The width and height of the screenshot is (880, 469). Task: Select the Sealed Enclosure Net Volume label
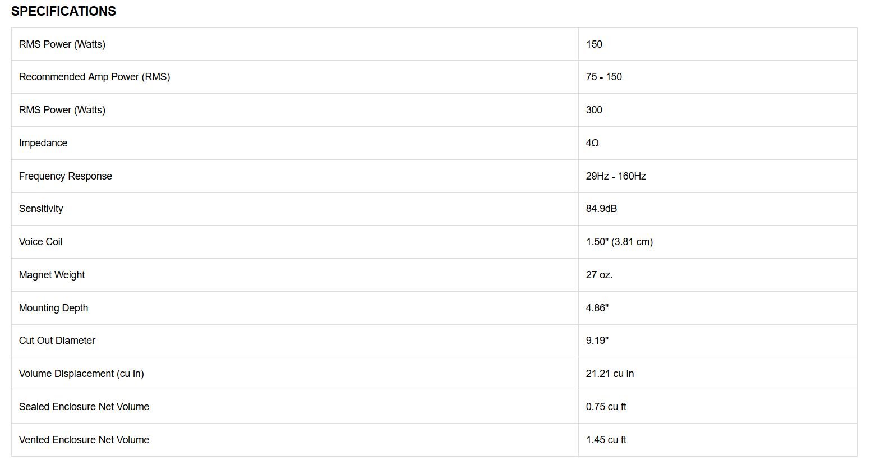[x=84, y=407]
